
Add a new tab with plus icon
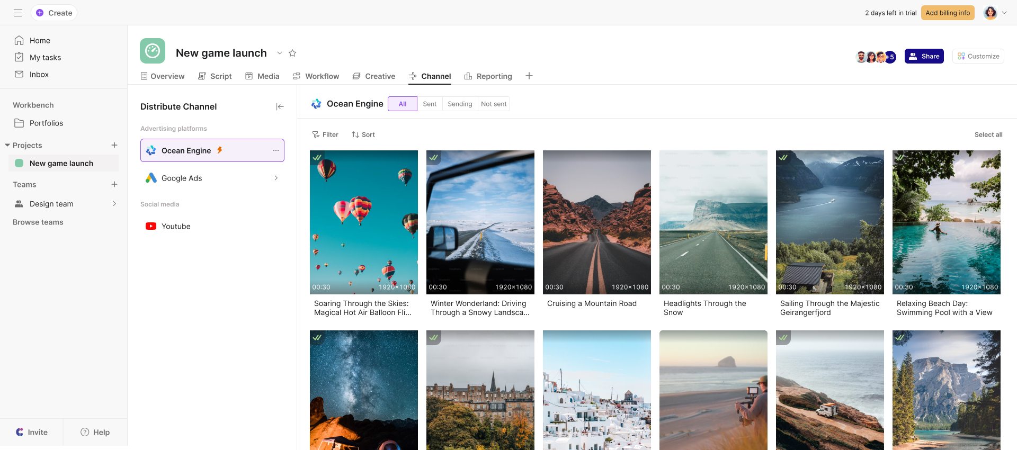pyautogui.click(x=529, y=76)
